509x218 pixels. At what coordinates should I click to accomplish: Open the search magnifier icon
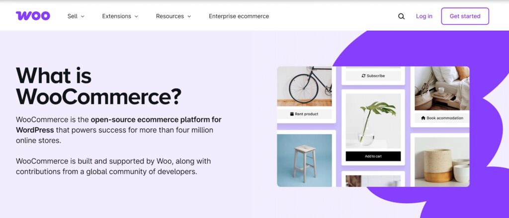(401, 16)
